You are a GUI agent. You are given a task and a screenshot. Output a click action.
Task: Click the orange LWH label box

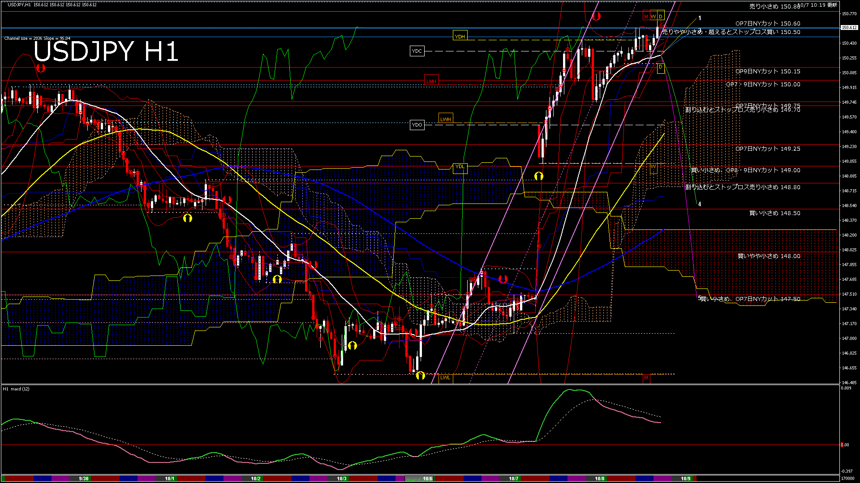click(x=445, y=119)
